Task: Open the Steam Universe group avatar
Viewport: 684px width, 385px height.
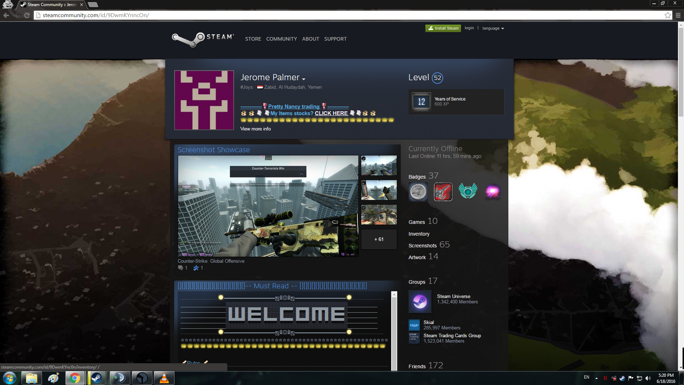Action: (420, 302)
